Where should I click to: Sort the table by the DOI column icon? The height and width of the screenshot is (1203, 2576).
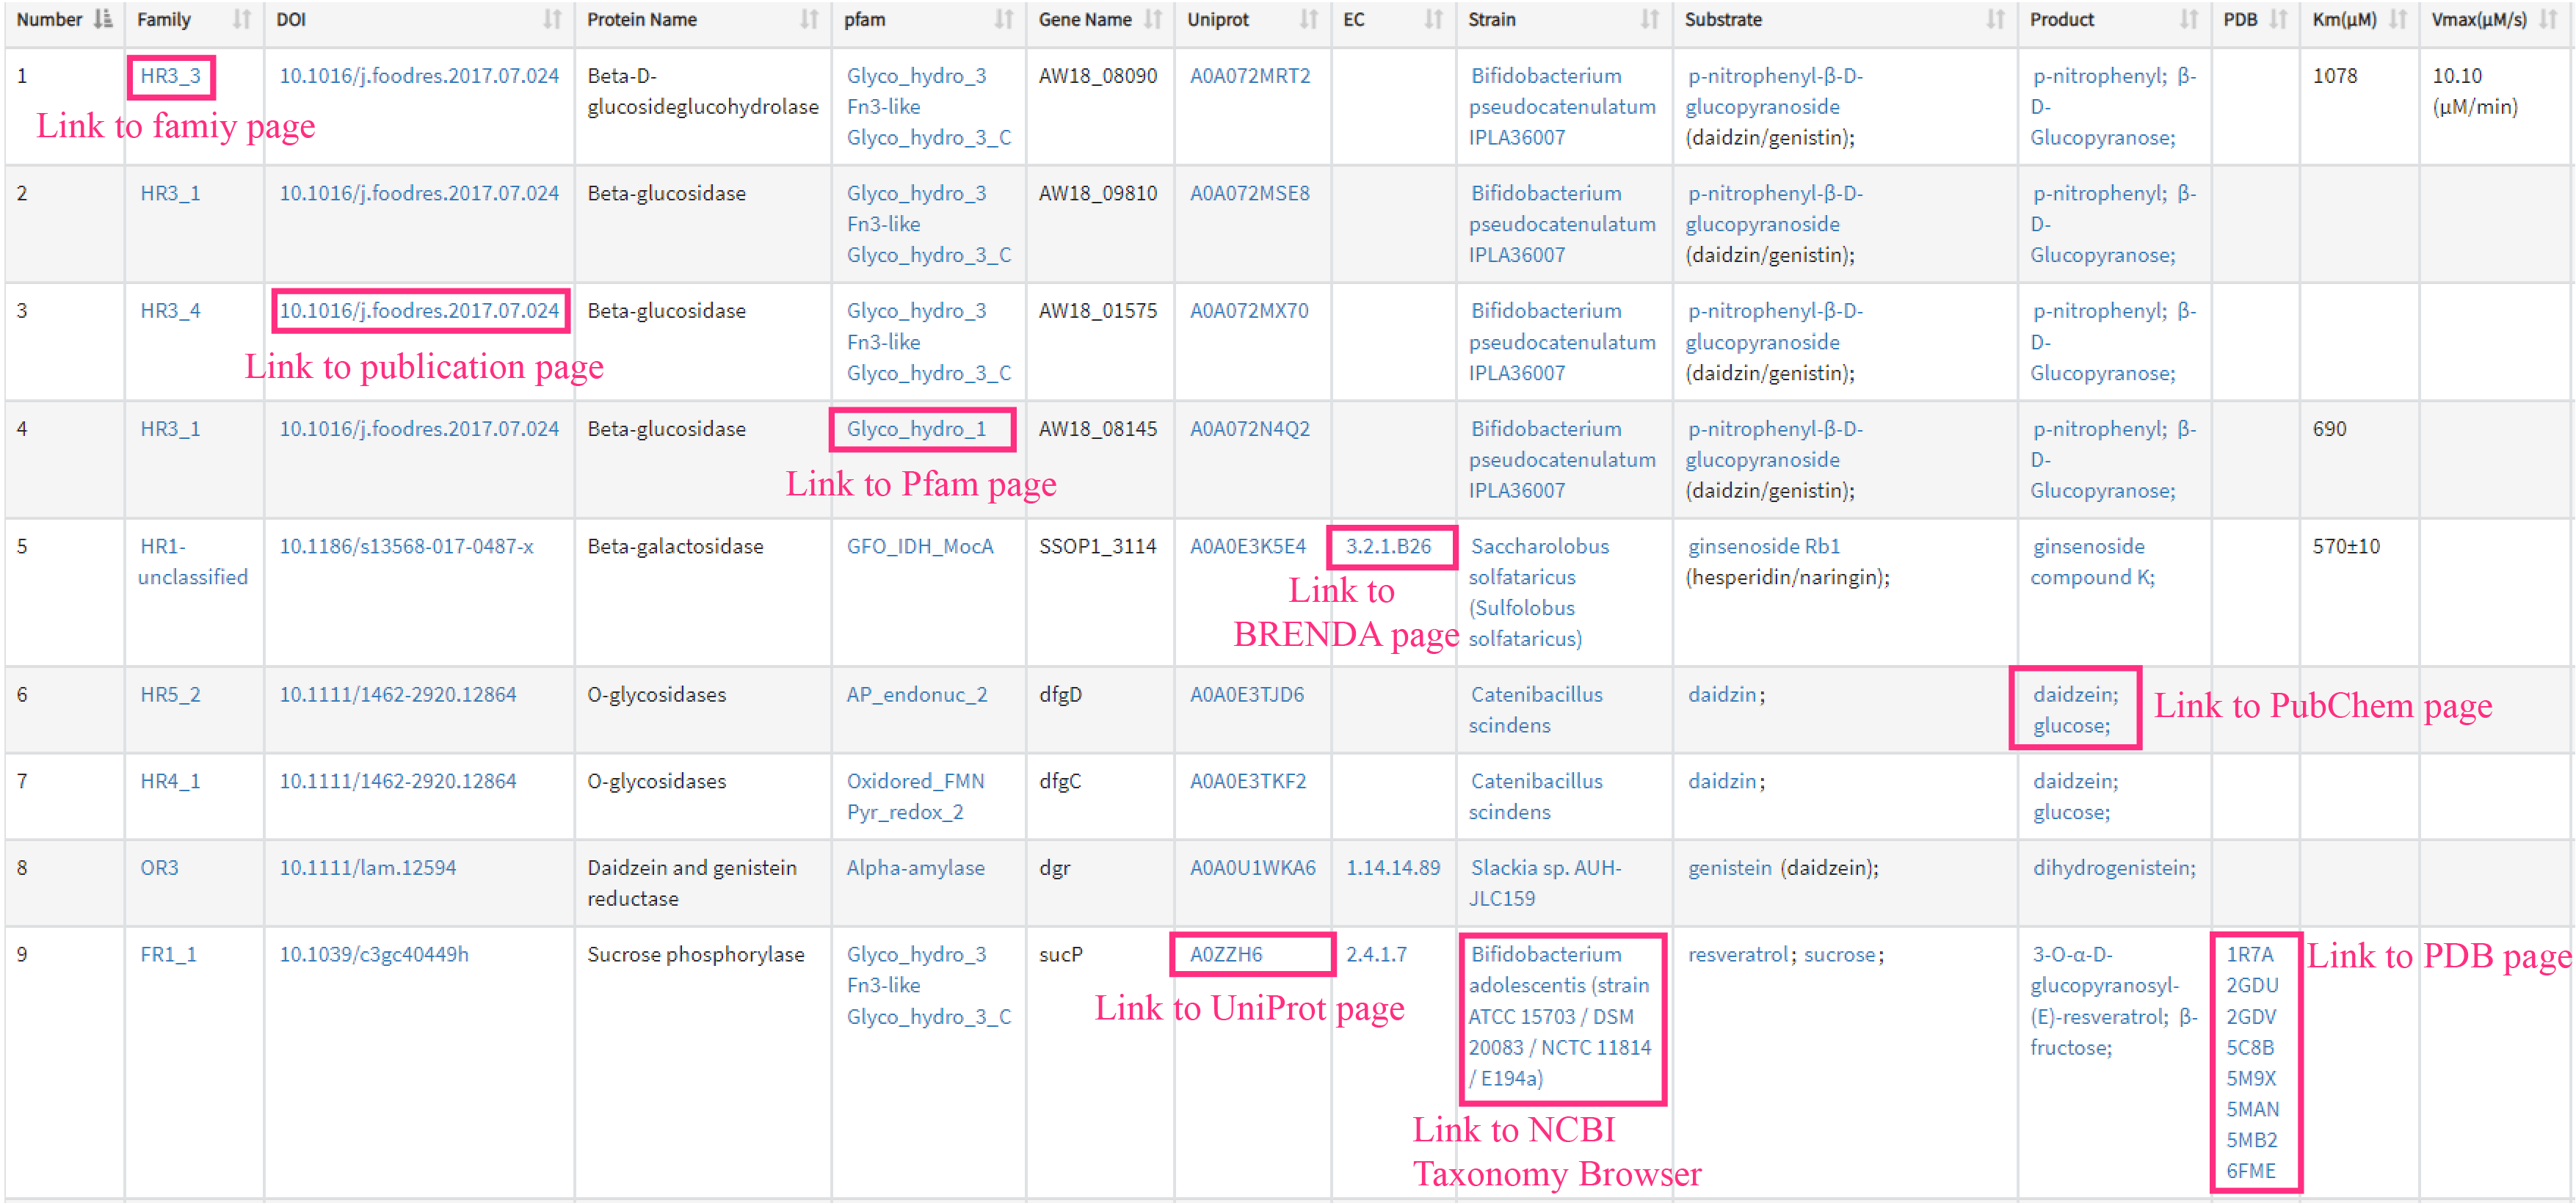pyautogui.click(x=552, y=19)
